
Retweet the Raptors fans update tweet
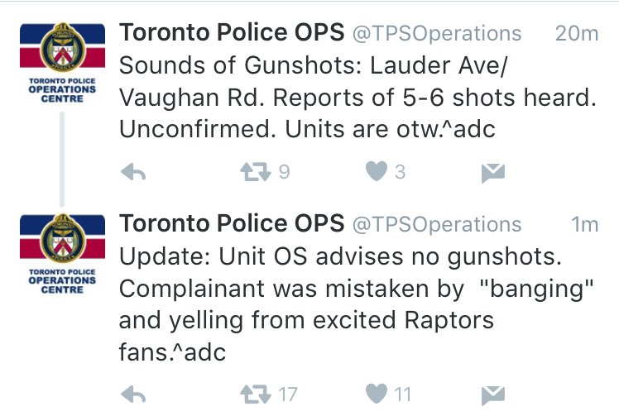(256, 394)
